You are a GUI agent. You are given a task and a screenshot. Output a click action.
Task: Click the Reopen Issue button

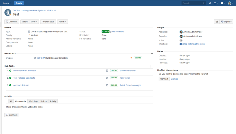(x=48, y=22)
